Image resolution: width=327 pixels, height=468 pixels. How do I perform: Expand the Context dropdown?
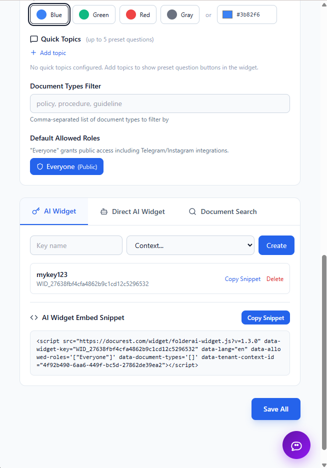tap(190, 245)
